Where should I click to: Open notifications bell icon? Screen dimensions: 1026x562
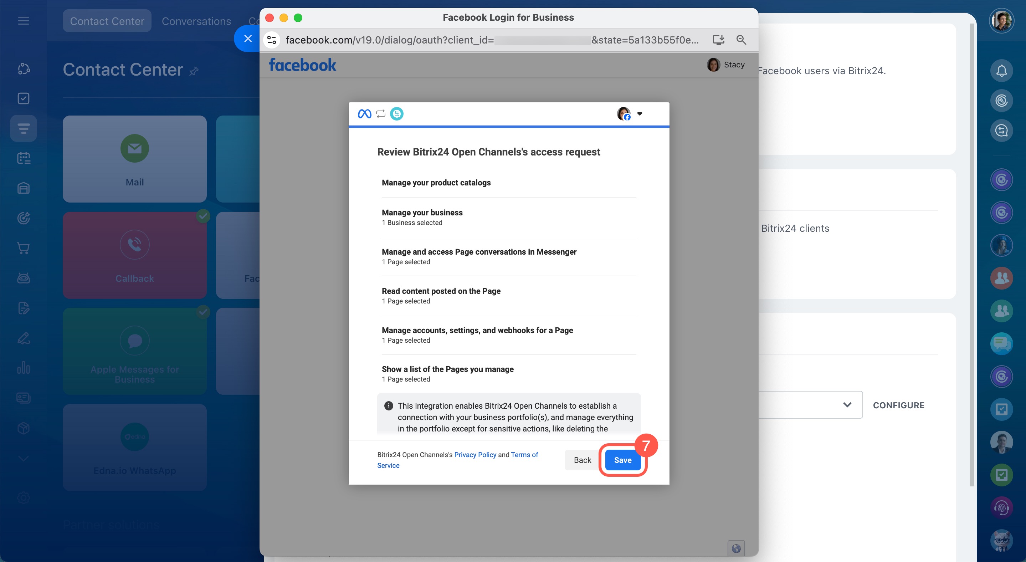pyautogui.click(x=1001, y=71)
